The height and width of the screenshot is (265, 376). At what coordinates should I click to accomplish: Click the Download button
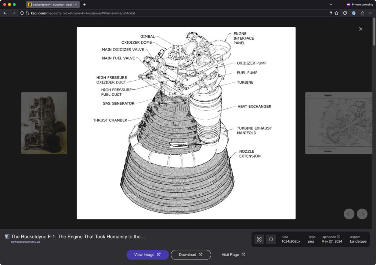click(x=191, y=255)
